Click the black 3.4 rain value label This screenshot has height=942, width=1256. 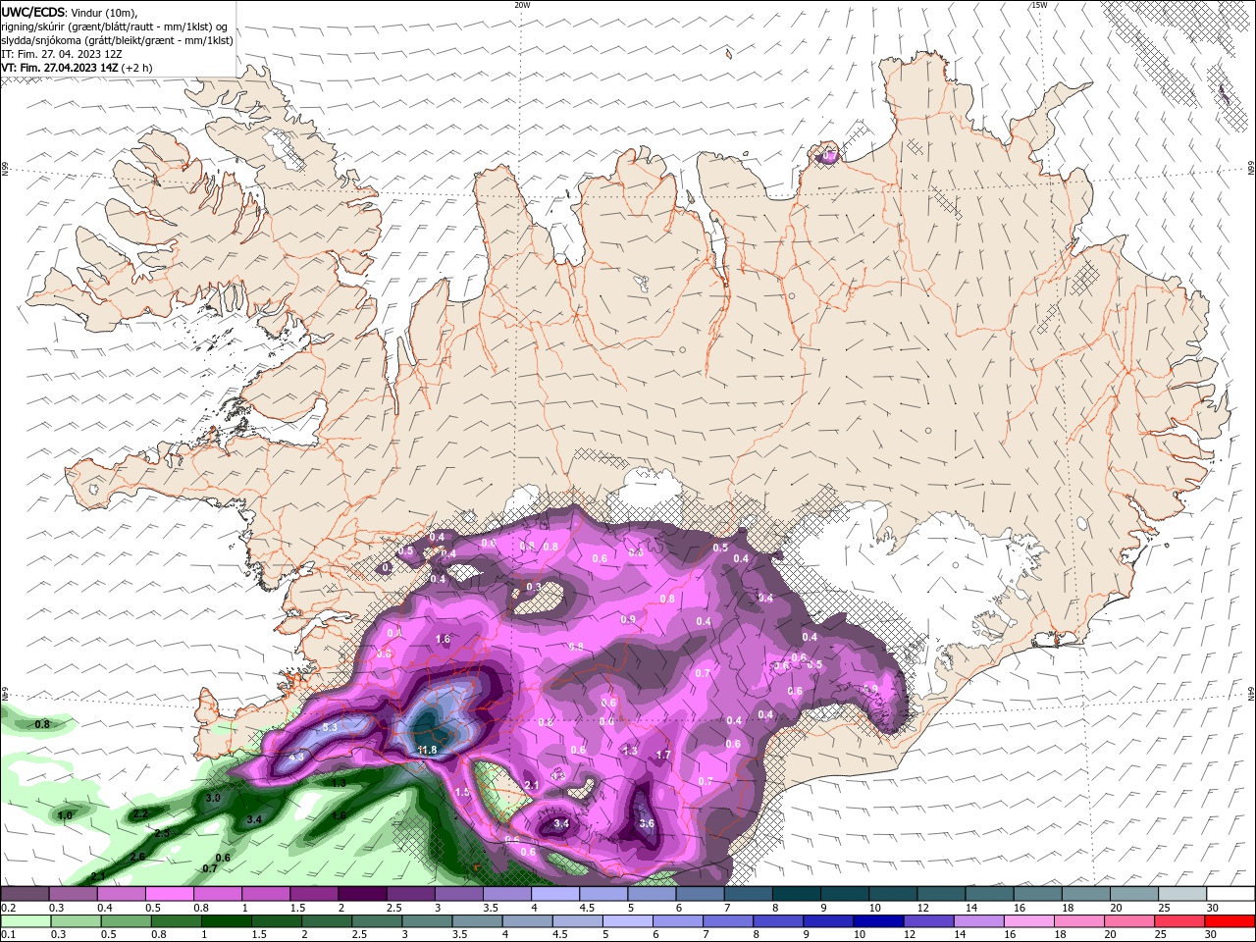pos(254,819)
